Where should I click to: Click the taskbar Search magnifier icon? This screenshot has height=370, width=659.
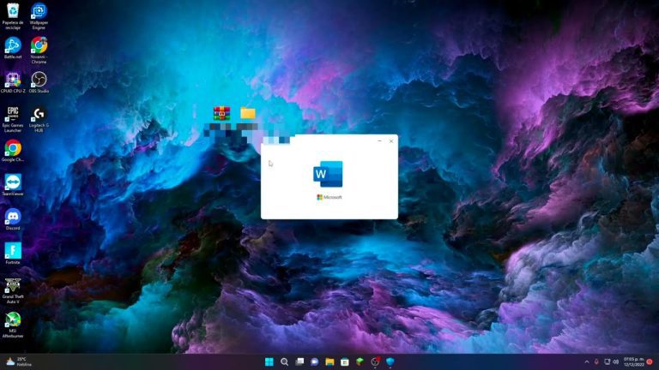point(285,361)
